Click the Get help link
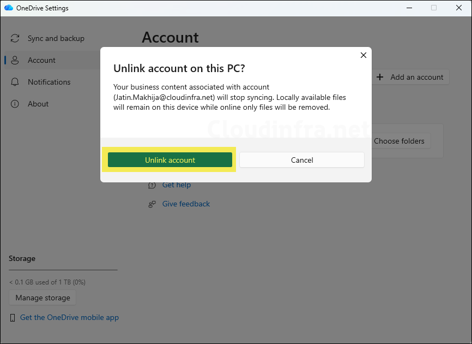The height and width of the screenshot is (344, 472). (176, 185)
